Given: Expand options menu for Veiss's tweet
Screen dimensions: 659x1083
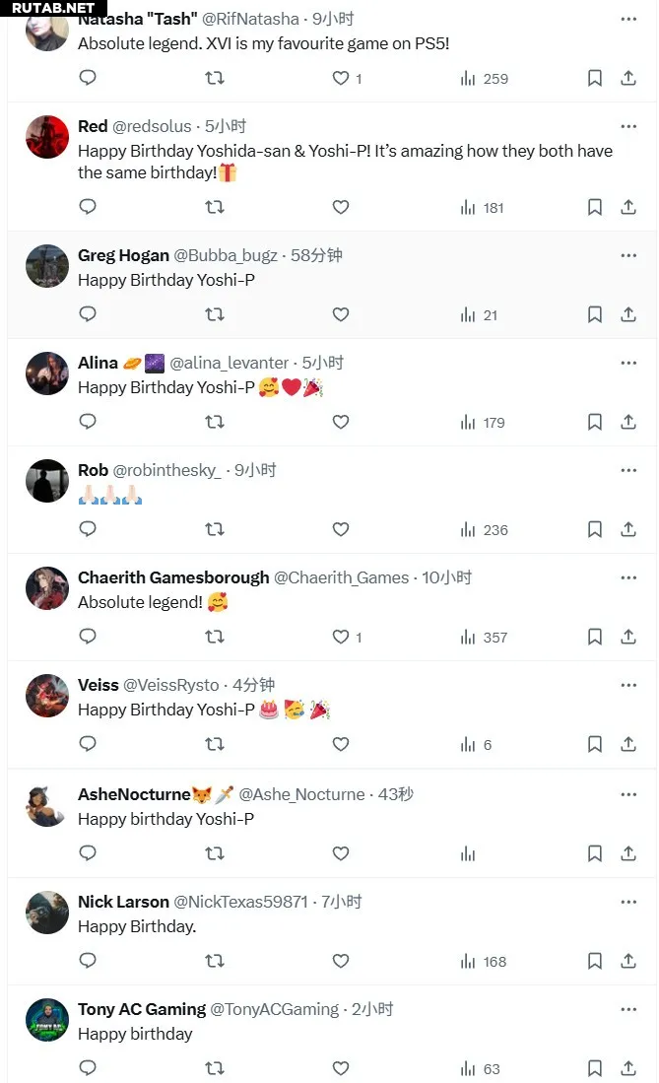Looking at the screenshot, I should pyautogui.click(x=628, y=685).
